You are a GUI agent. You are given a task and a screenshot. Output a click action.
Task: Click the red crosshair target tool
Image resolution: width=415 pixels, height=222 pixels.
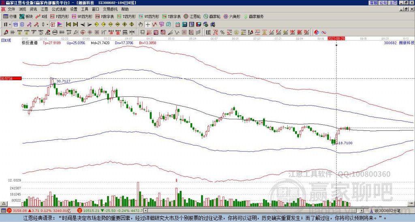(83, 32)
